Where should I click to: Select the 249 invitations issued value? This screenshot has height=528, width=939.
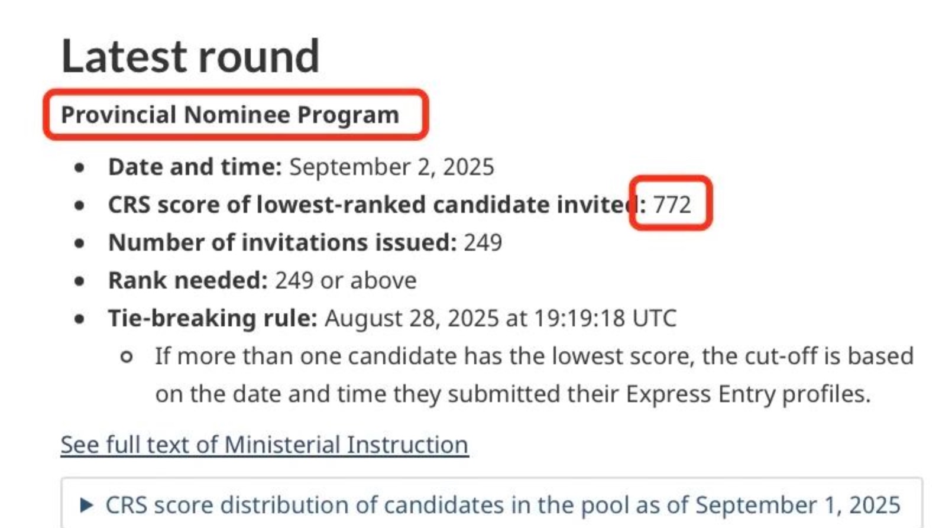coord(483,242)
